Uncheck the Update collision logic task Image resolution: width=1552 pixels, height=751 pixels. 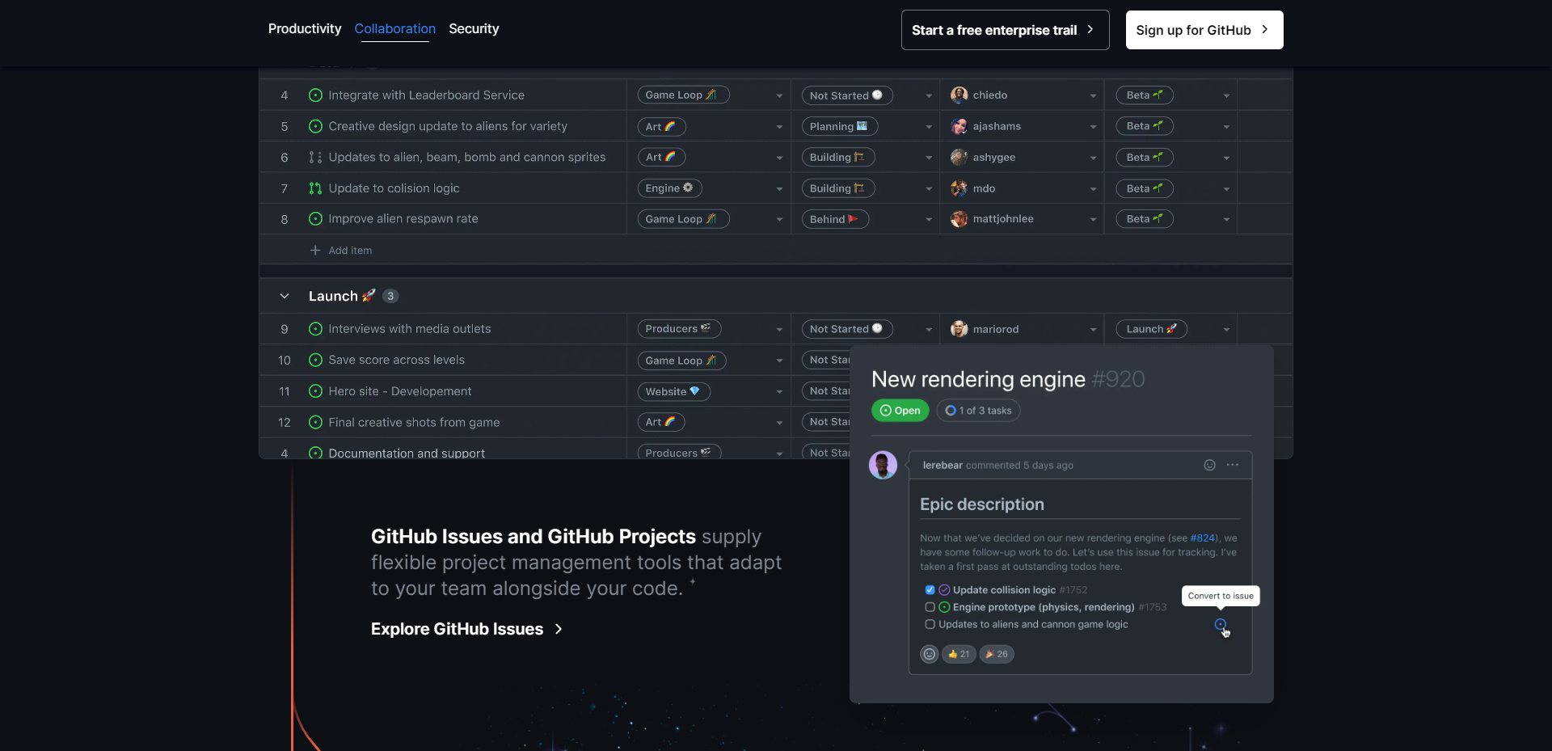pos(930,590)
